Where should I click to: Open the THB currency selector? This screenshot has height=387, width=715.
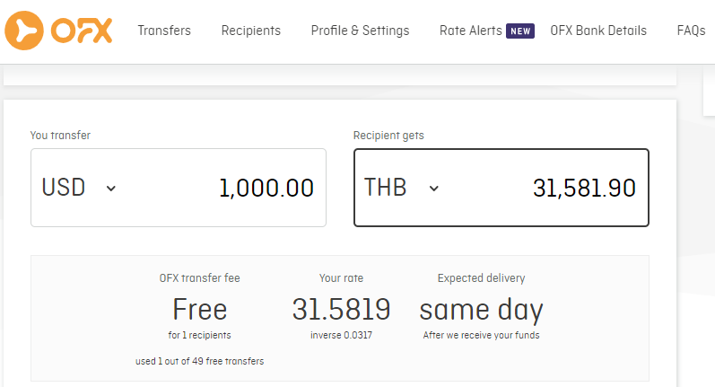click(386, 188)
